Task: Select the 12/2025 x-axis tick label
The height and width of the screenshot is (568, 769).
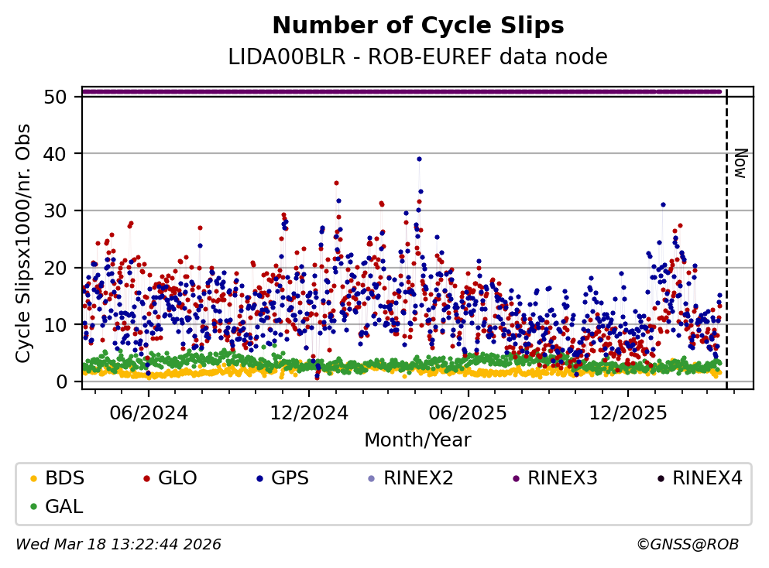Action: point(627,412)
